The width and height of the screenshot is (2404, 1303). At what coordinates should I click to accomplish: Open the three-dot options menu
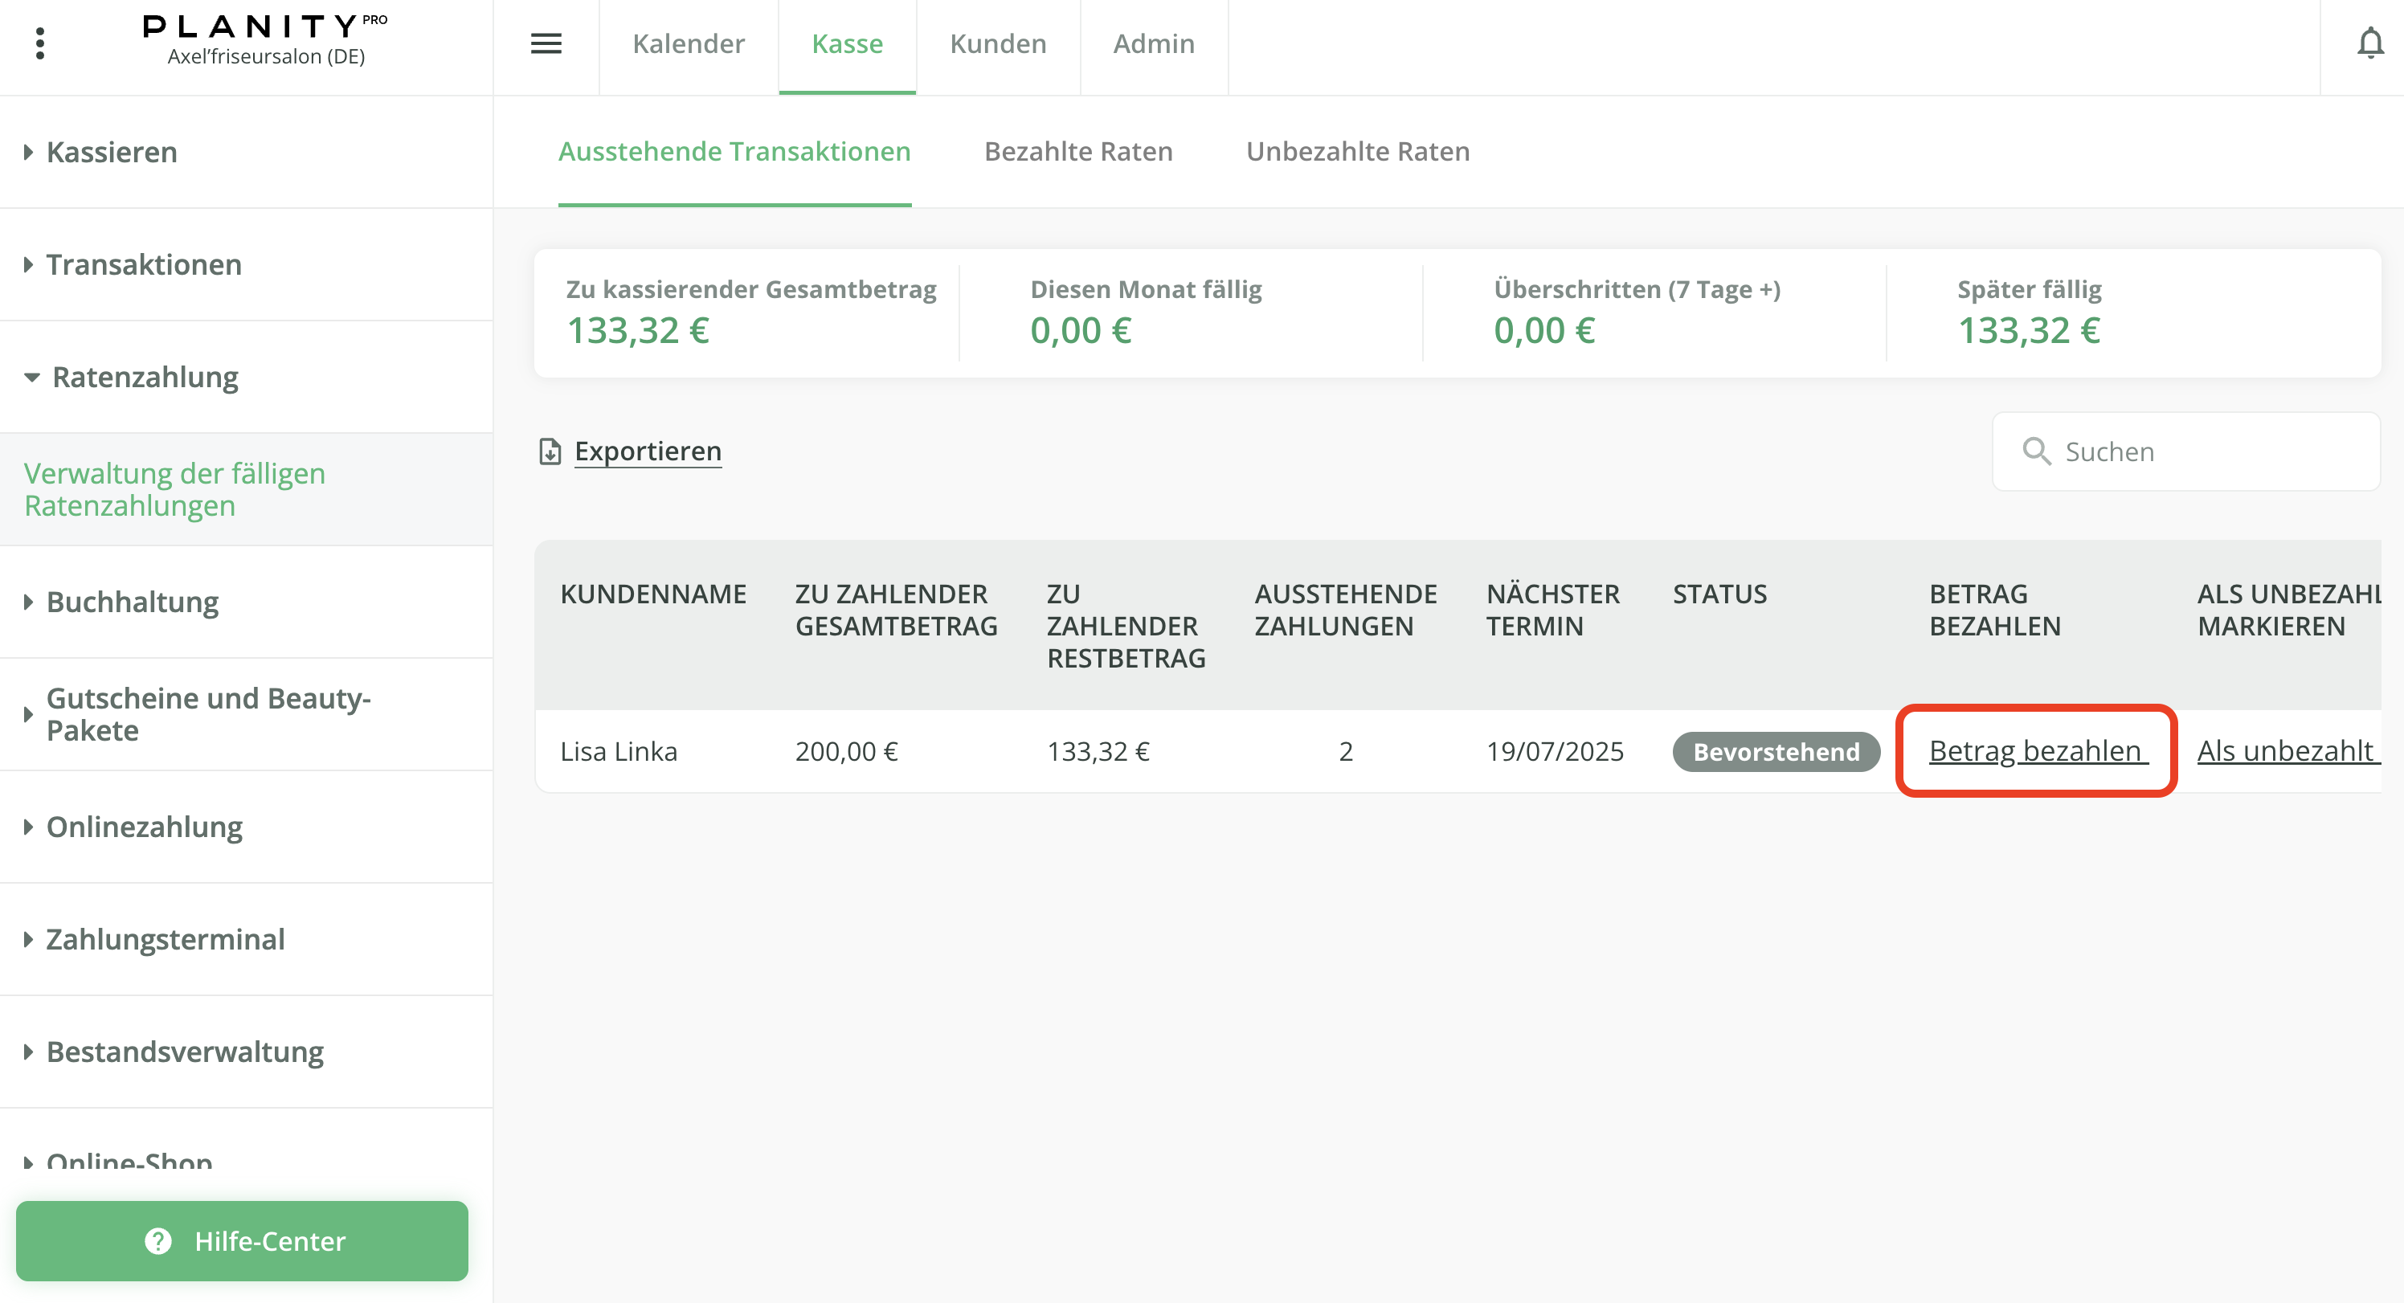[x=39, y=43]
